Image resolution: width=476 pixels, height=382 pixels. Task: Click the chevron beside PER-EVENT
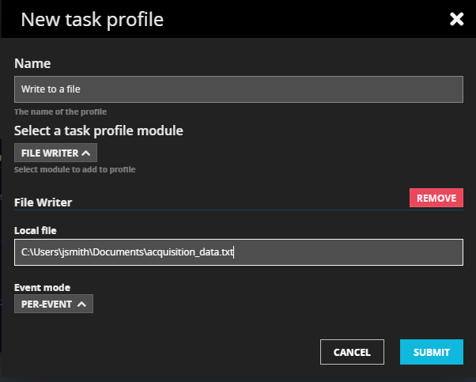pos(81,304)
